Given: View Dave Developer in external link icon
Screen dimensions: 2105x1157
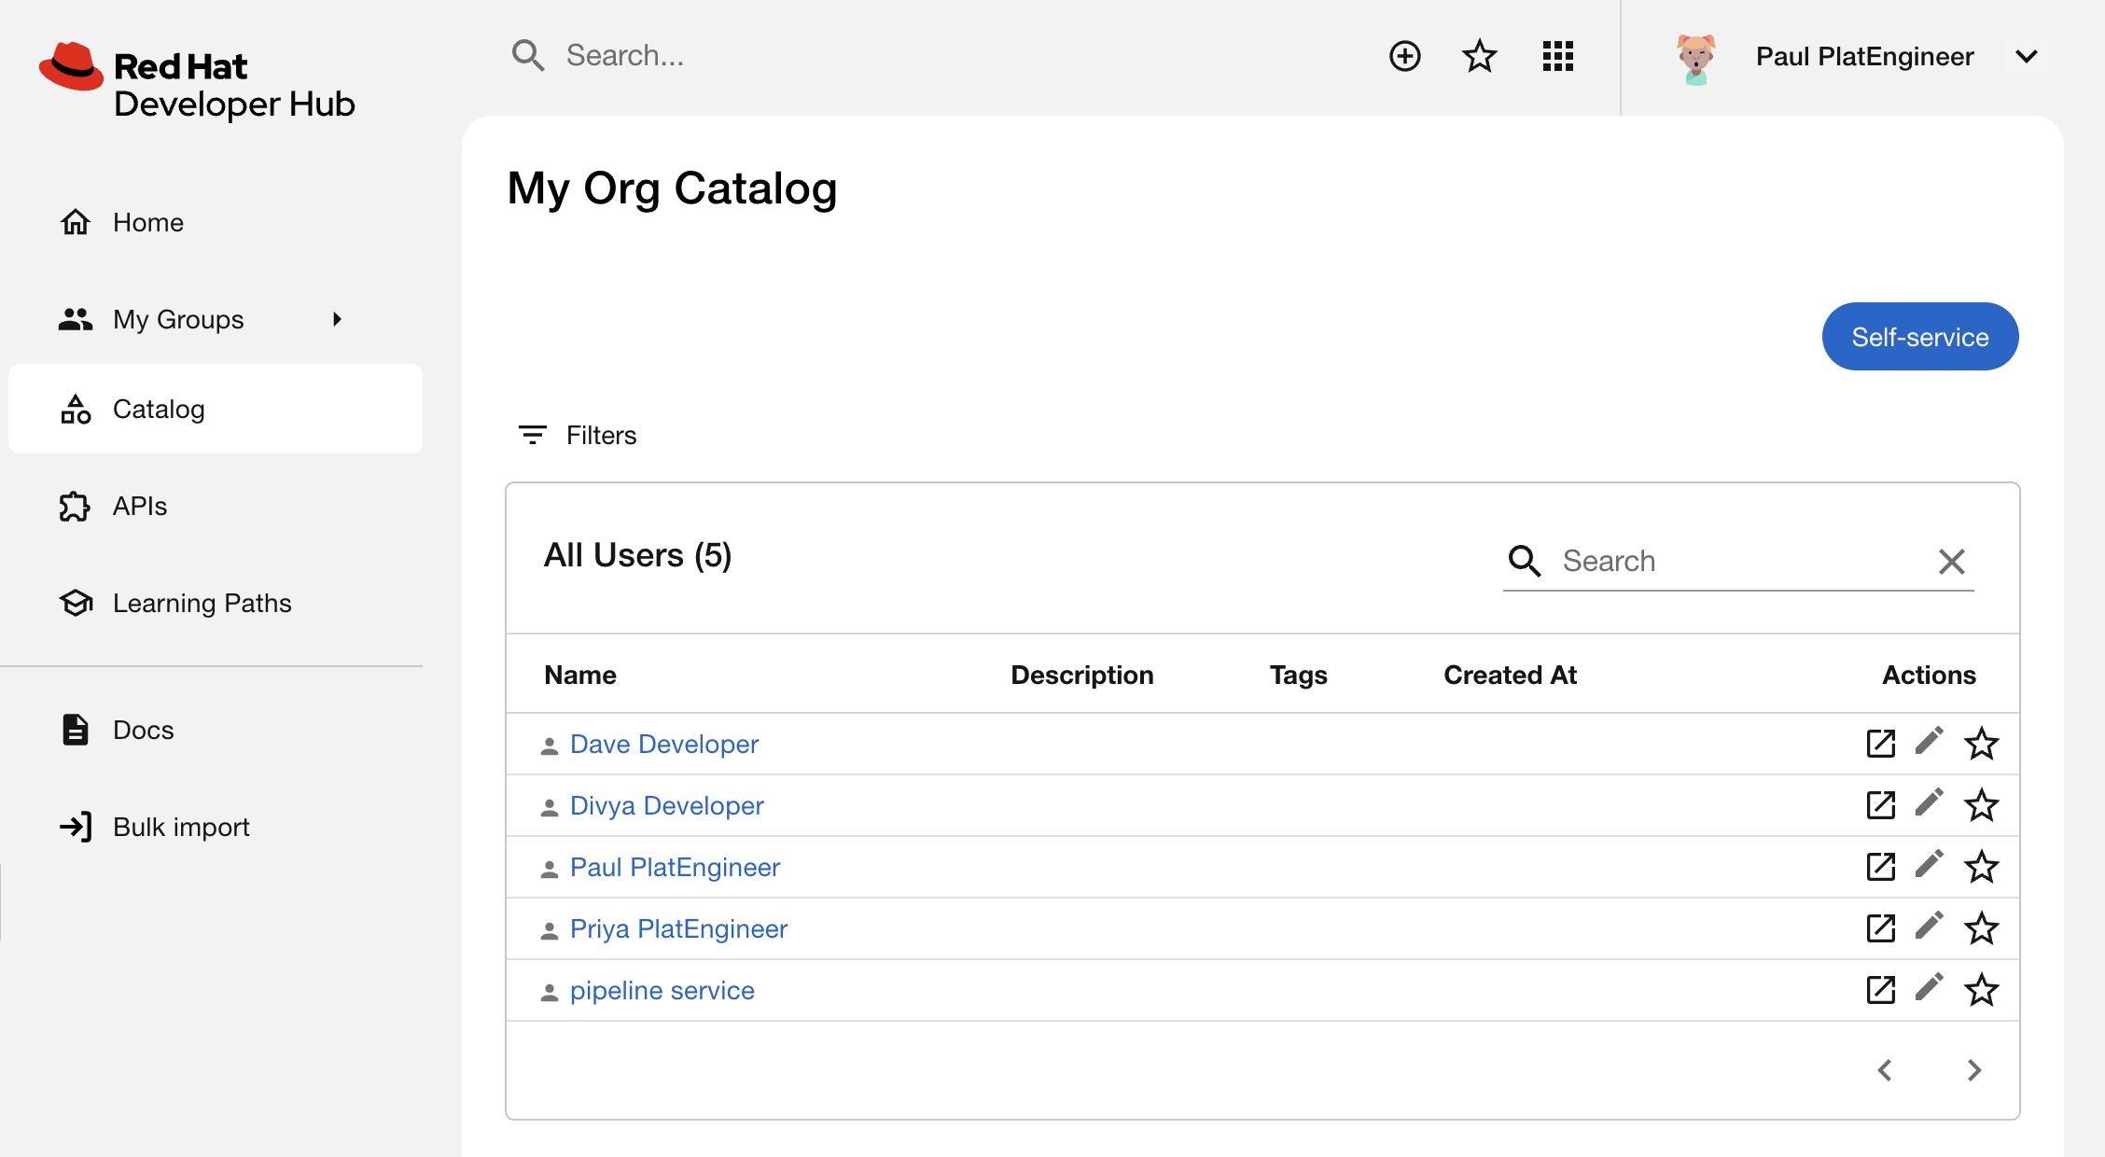Looking at the screenshot, I should [1881, 744].
